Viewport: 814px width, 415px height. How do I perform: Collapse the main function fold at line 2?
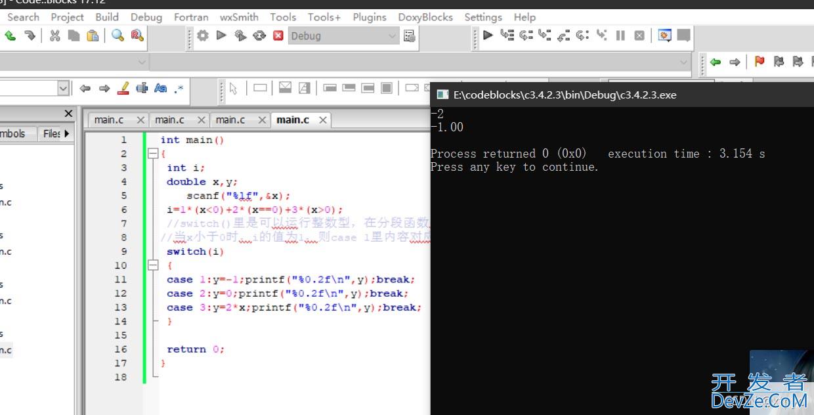pos(153,154)
